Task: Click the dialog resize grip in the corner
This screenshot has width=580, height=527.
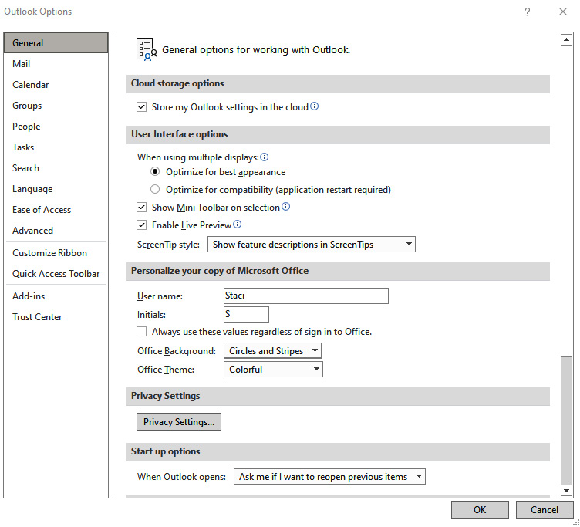Action: point(576,522)
